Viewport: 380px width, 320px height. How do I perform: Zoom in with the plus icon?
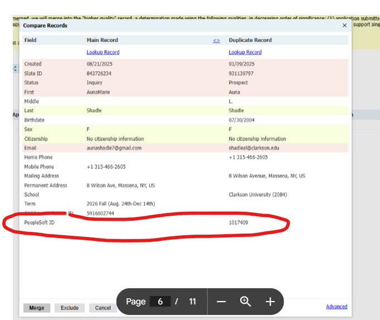[x=270, y=302]
